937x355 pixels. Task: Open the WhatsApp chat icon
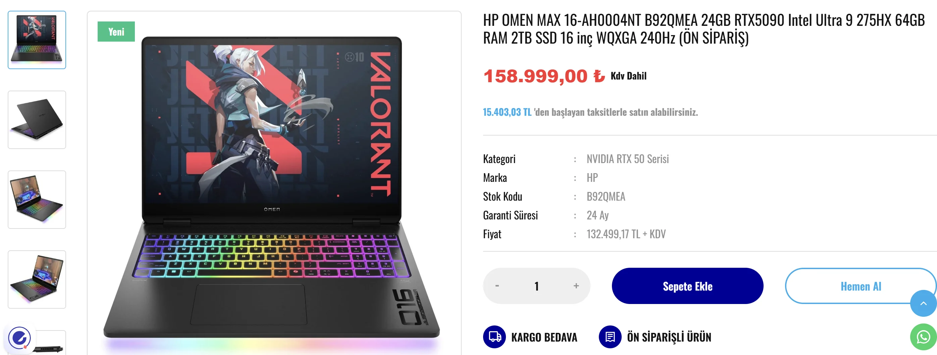click(923, 337)
